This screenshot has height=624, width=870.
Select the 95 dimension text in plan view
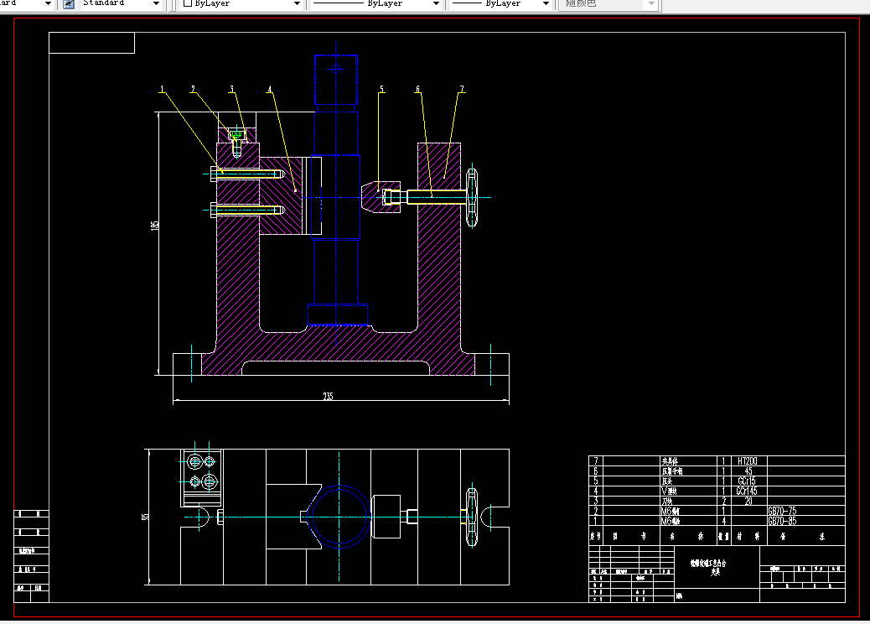(145, 517)
